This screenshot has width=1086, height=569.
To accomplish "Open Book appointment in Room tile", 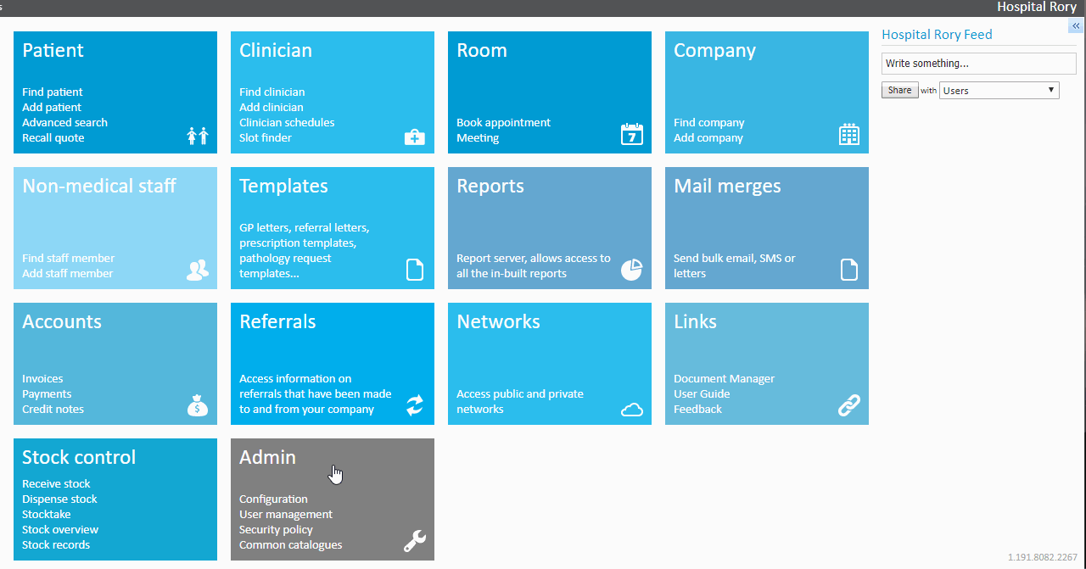I will (503, 122).
